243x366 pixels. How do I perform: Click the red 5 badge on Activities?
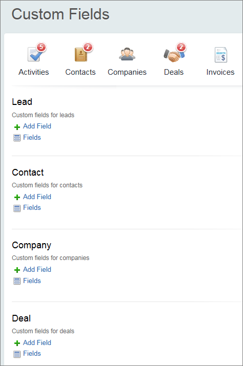[x=41, y=47]
